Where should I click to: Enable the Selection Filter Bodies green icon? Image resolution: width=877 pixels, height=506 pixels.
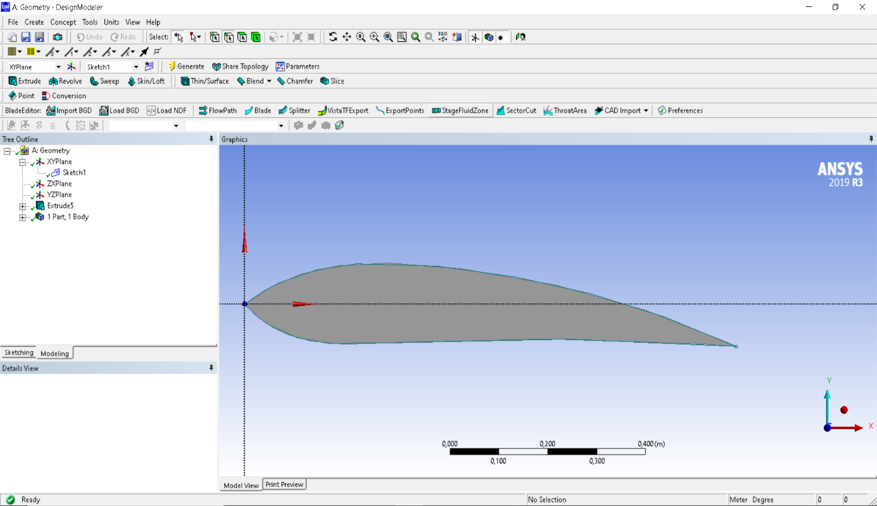256,37
